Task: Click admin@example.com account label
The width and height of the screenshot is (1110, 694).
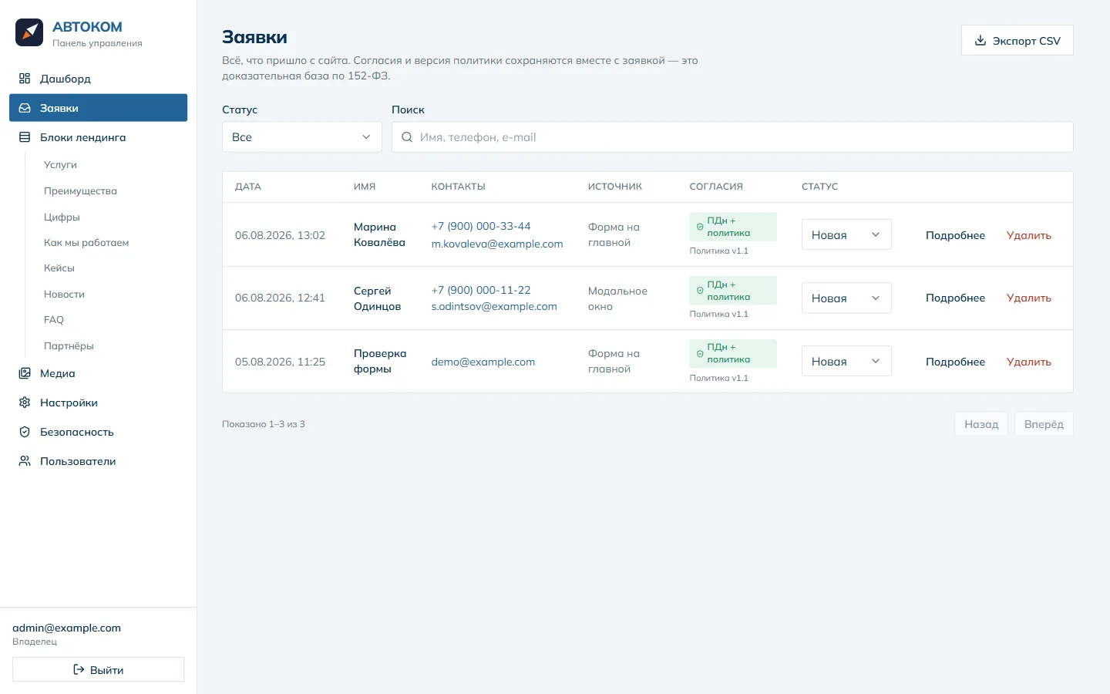Action: point(66,628)
